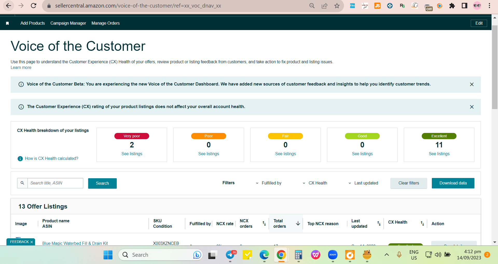Image resolution: width=498 pixels, height=264 pixels.
Task: Open the FEEDBACK tab
Action: click(x=19, y=242)
